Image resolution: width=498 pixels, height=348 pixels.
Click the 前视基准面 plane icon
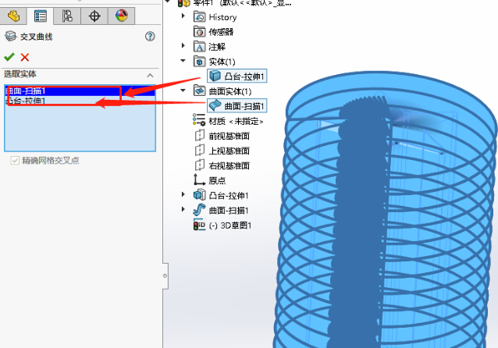coord(200,136)
